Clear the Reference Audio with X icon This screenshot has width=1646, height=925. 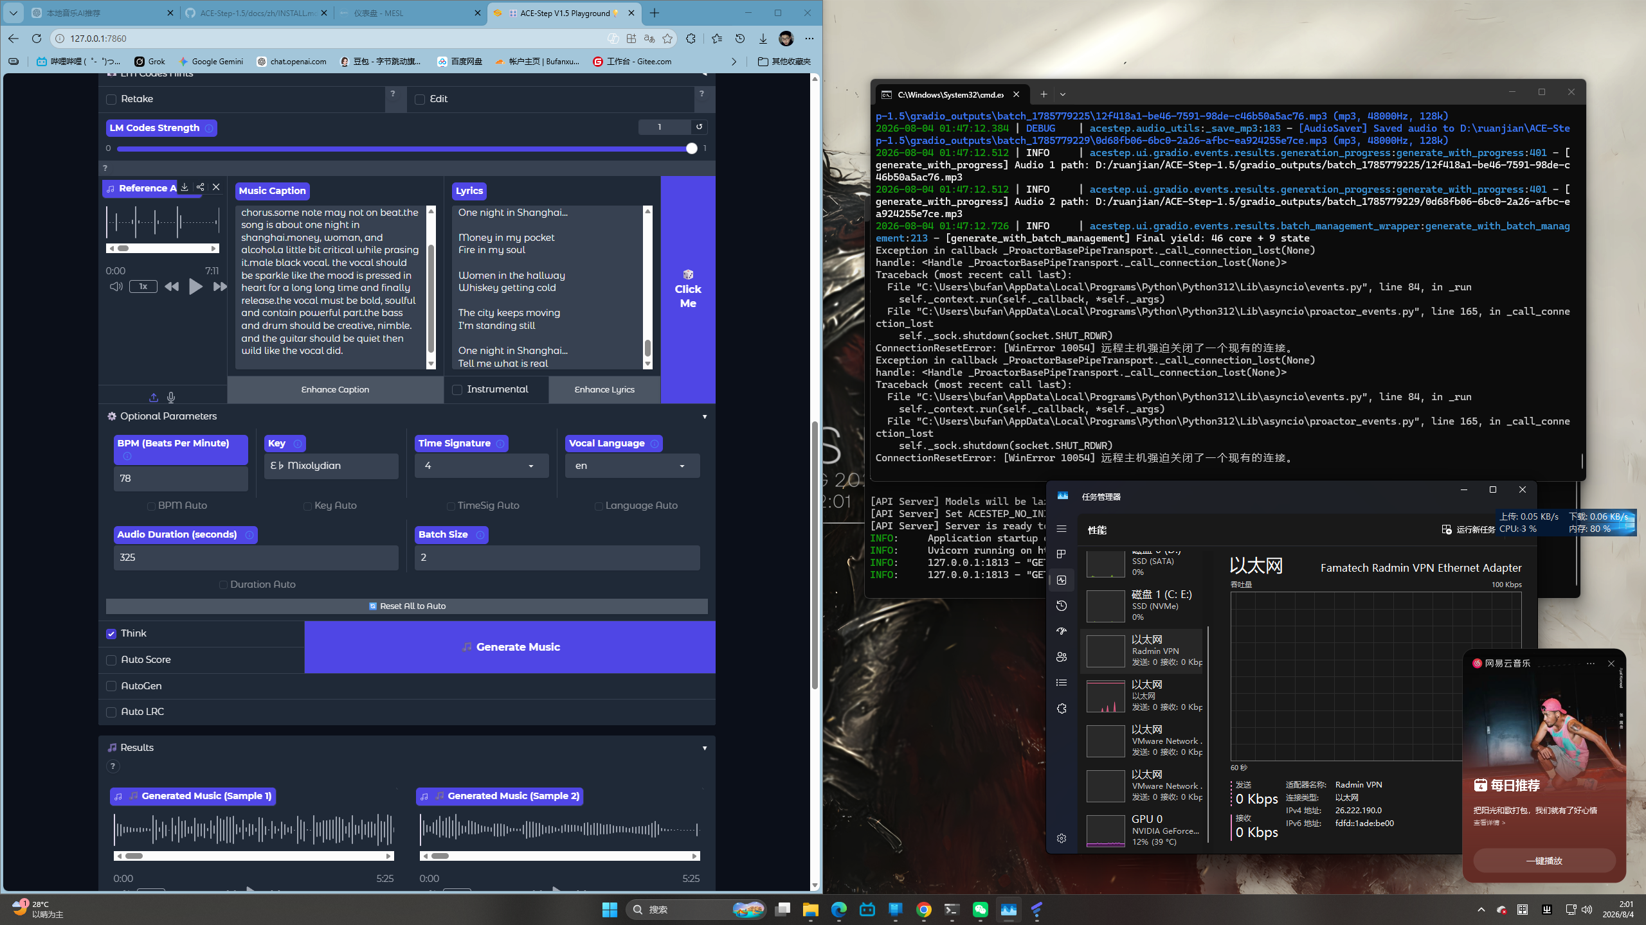click(216, 187)
